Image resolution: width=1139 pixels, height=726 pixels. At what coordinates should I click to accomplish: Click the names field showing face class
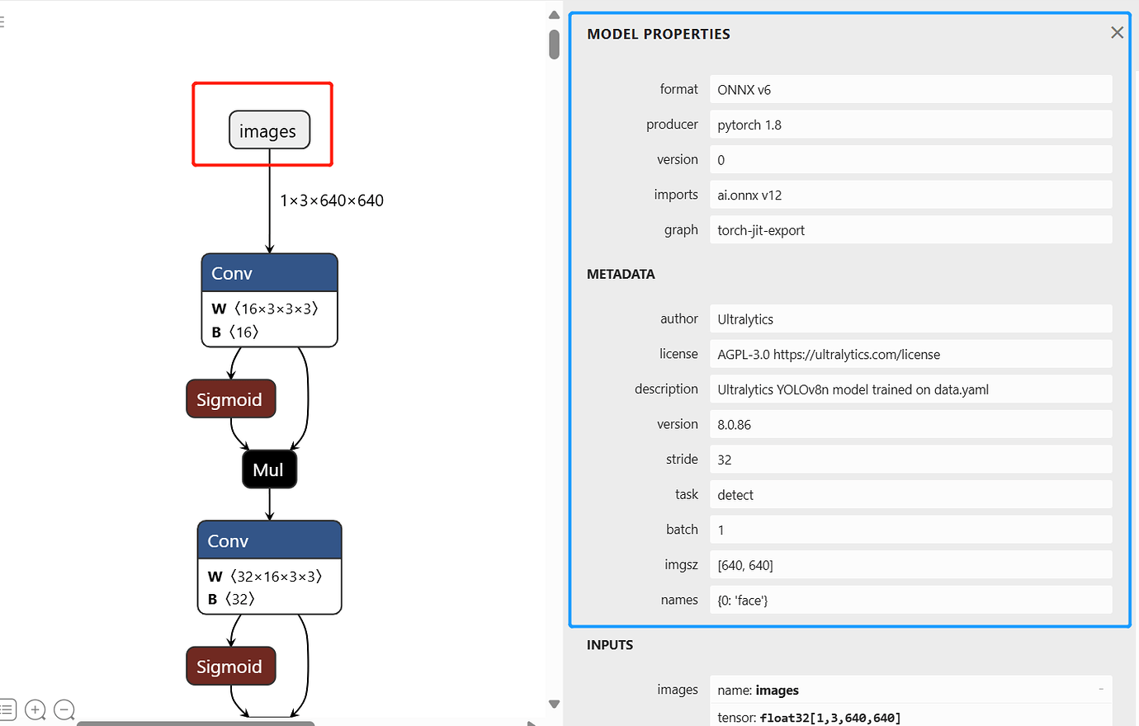(910, 600)
